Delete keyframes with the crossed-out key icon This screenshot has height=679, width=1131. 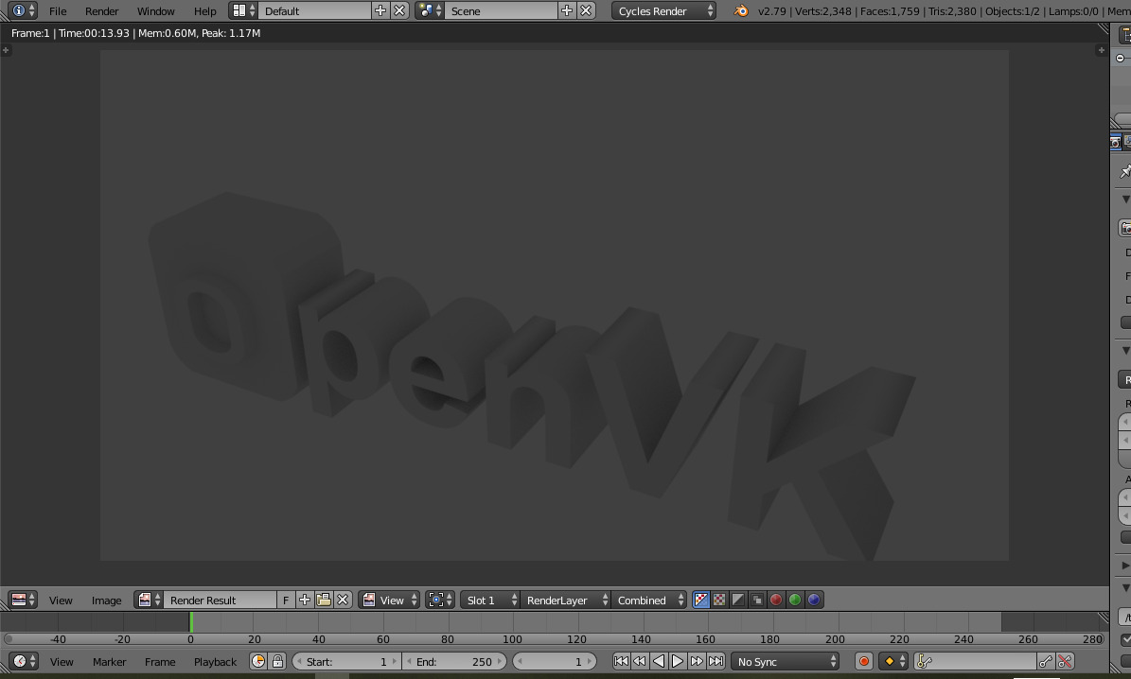coord(1066,661)
